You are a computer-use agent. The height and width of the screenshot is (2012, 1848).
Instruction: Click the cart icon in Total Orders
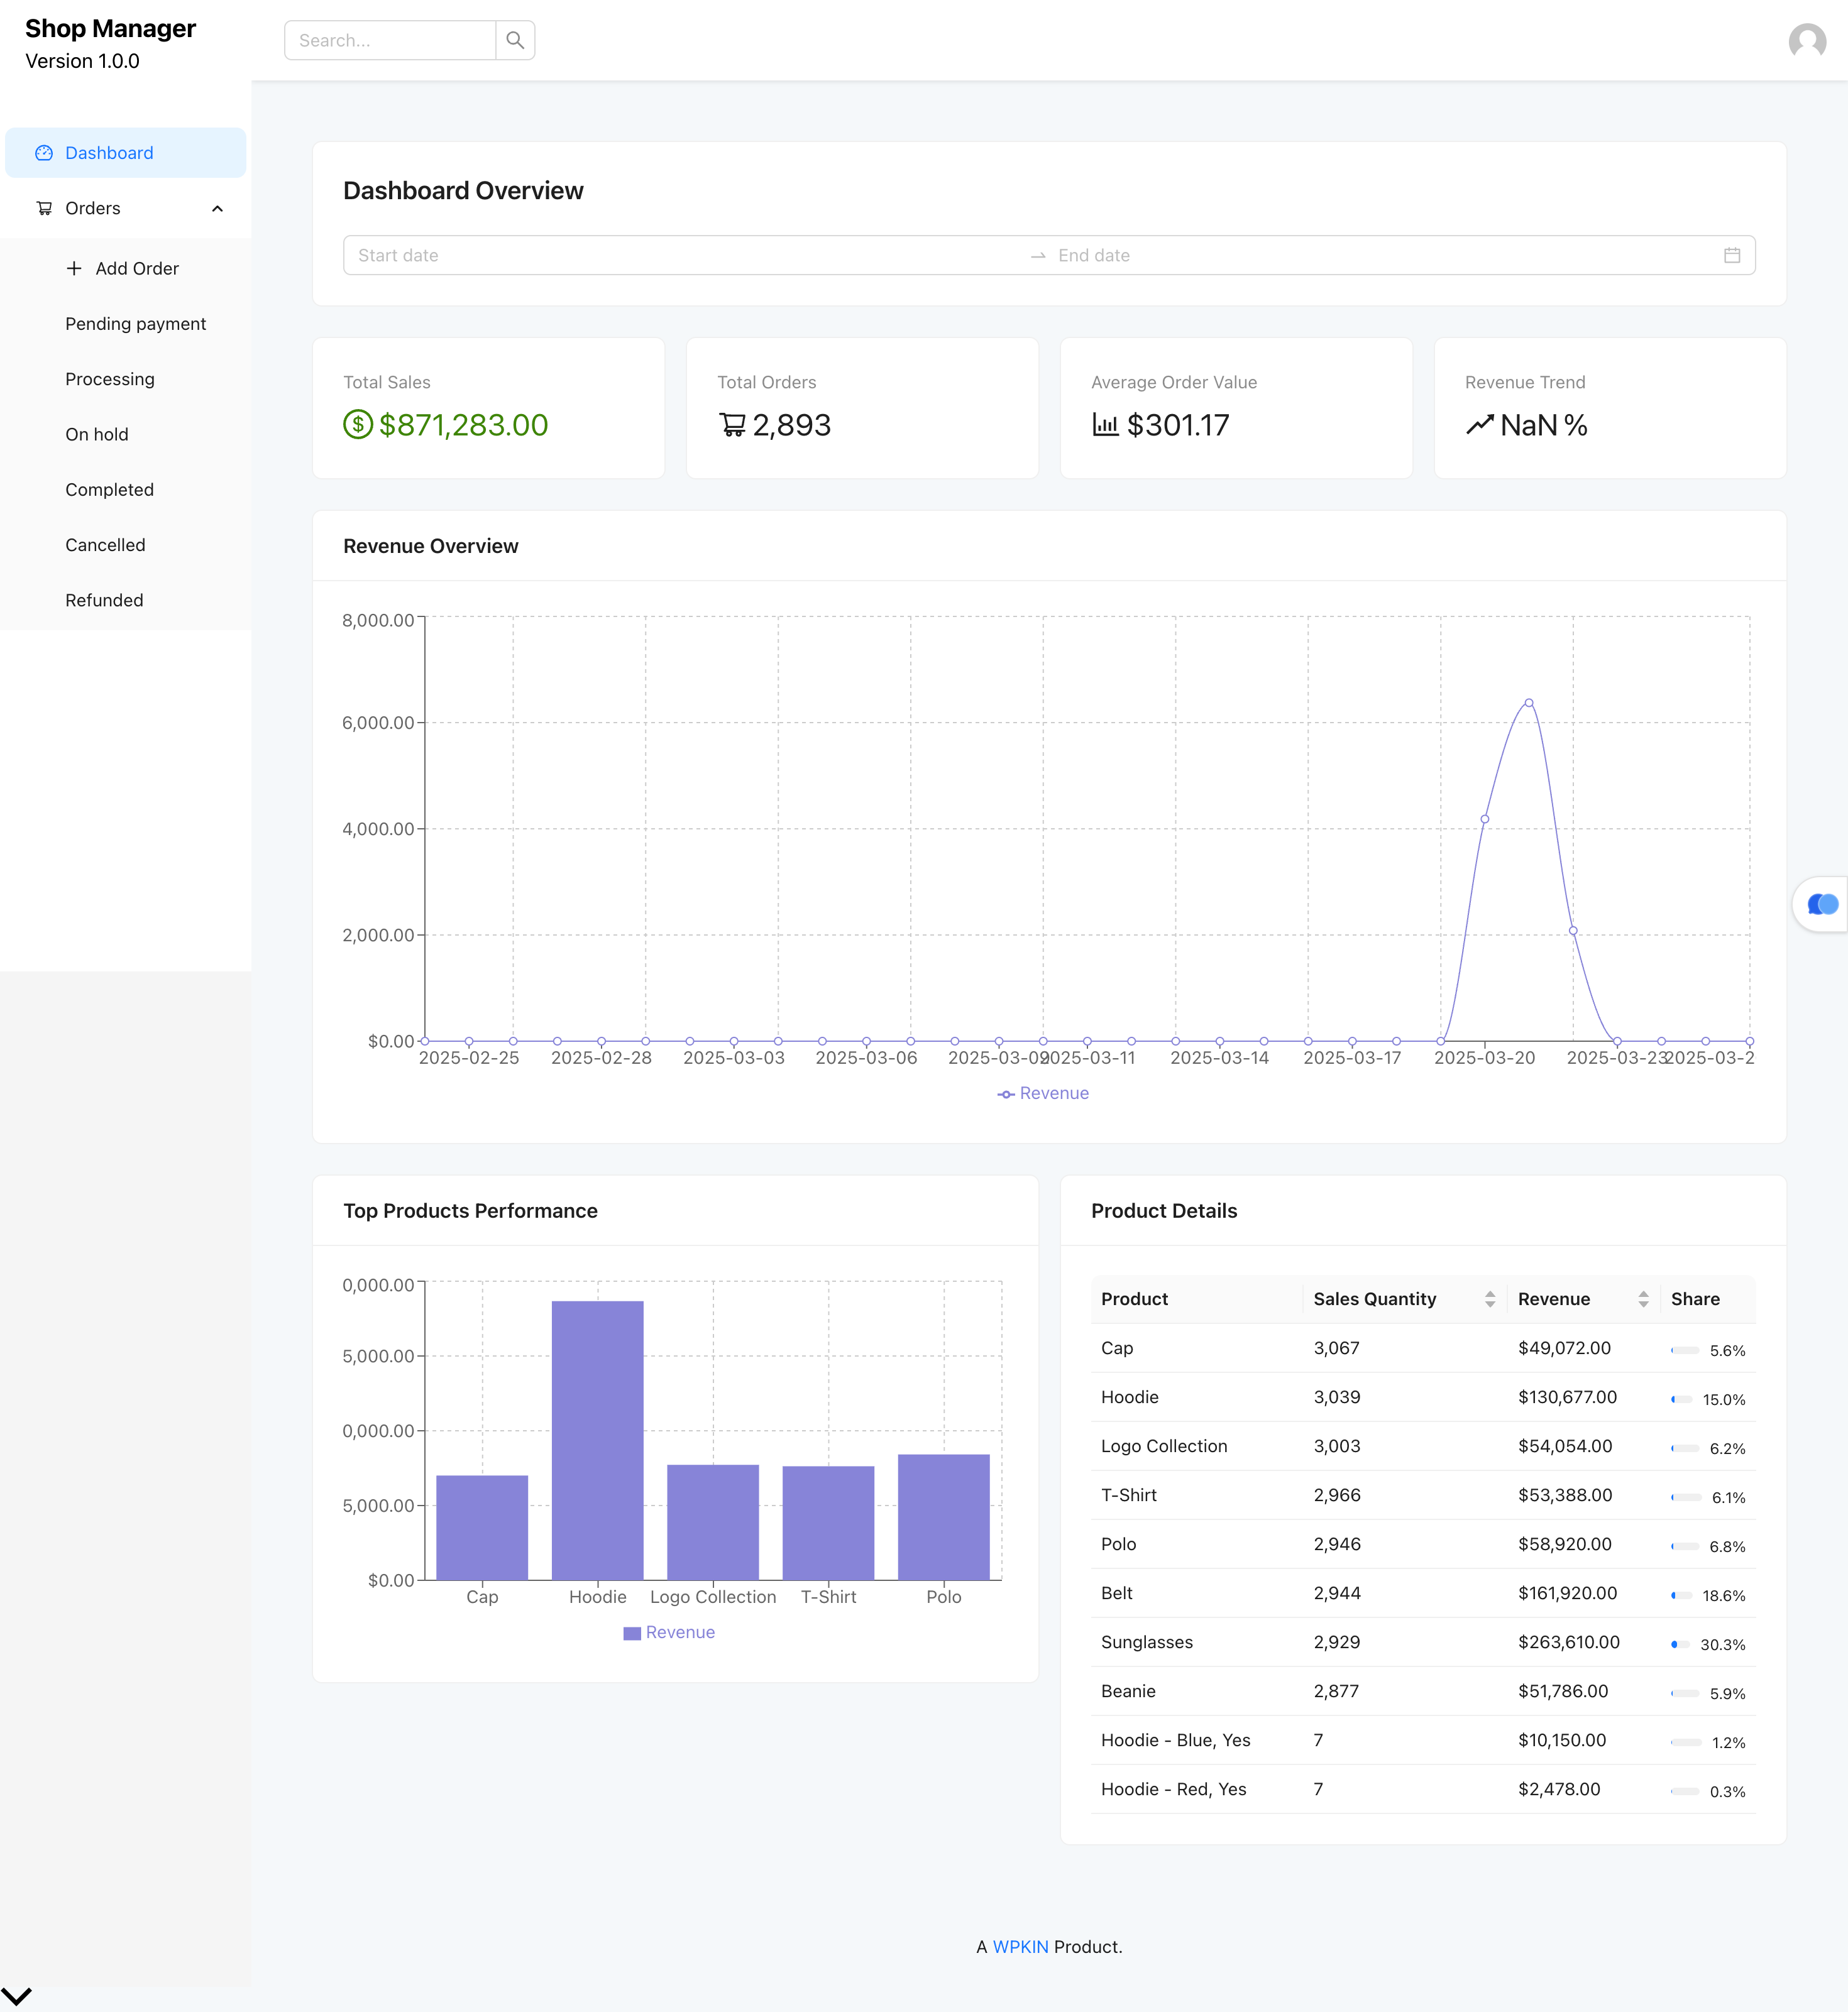(732, 425)
